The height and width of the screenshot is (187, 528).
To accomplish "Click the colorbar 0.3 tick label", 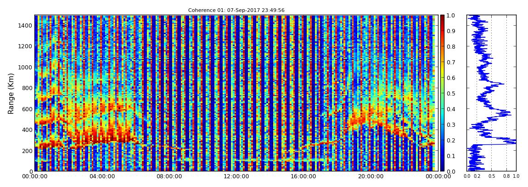I will (452, 125).
